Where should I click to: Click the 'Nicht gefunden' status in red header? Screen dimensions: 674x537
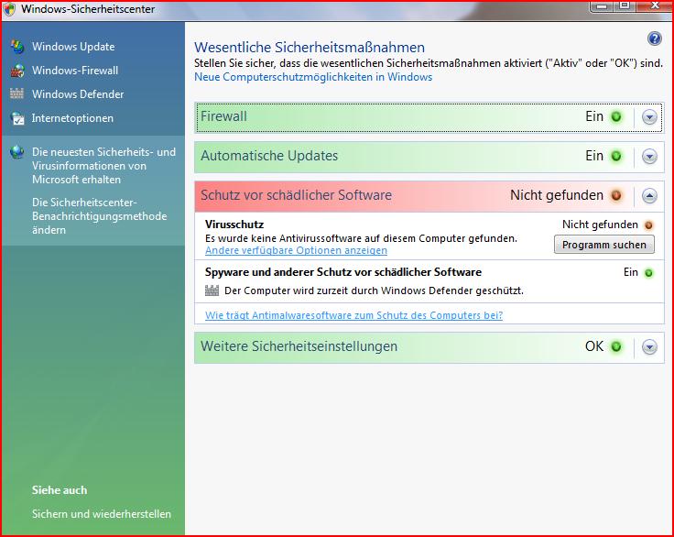[x=557, y=195]
